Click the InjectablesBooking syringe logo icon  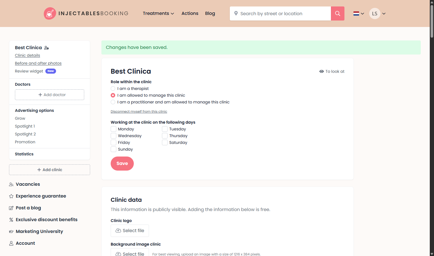click(x=50, y=13)
